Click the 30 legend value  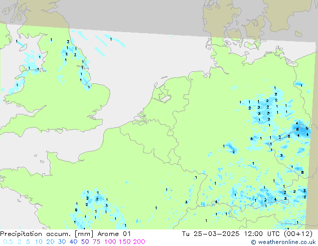click(x=62, y=242)
